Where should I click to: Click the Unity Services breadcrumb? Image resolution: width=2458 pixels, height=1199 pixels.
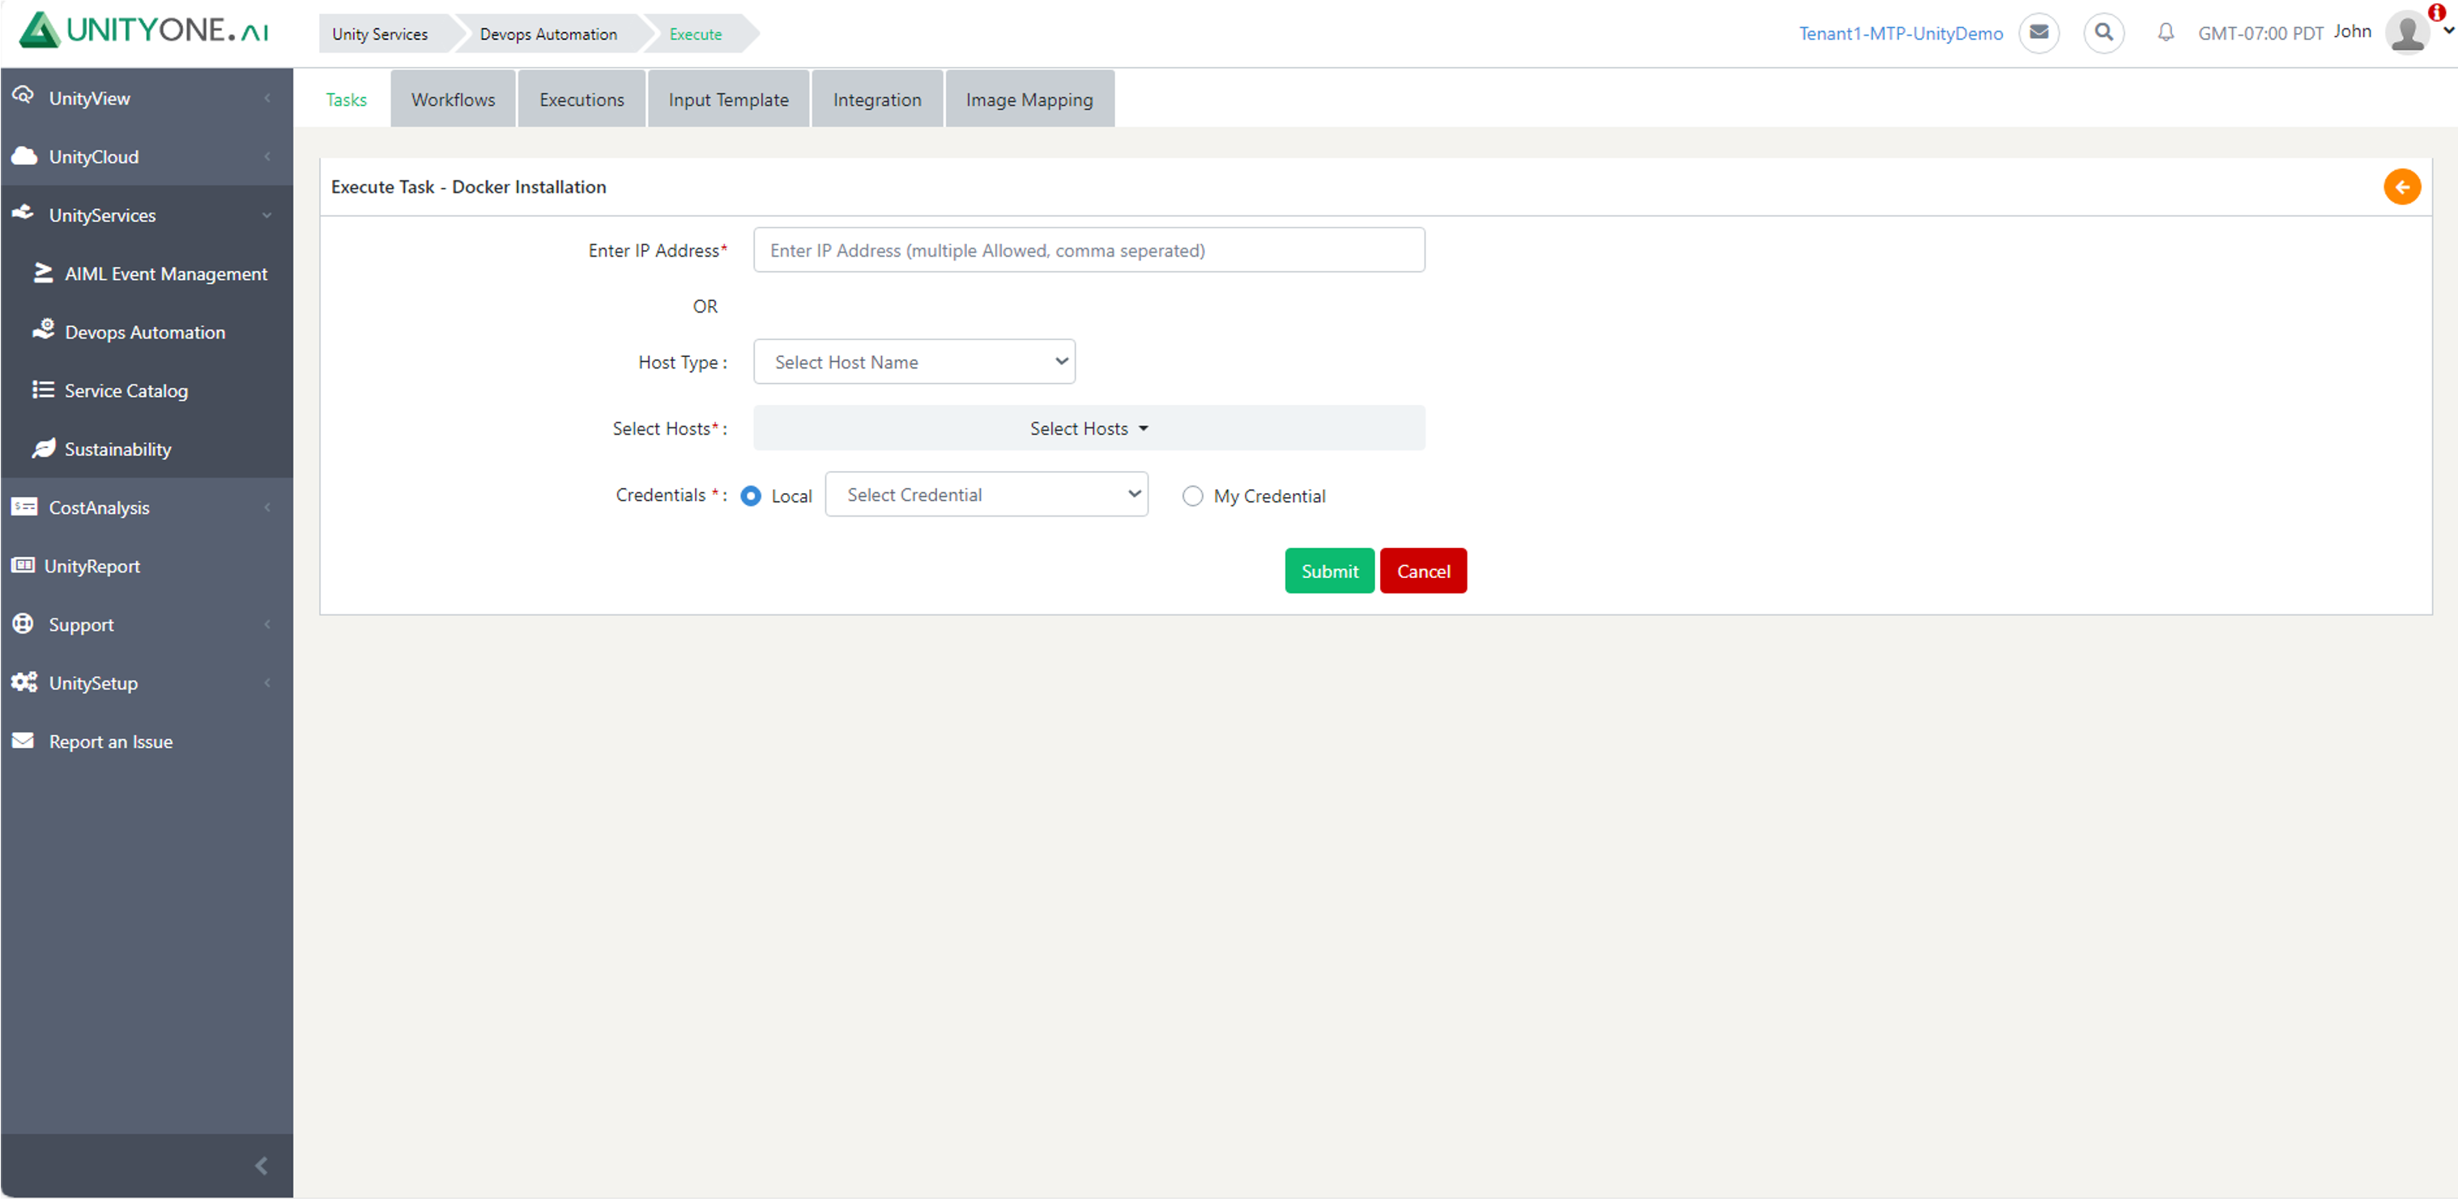point(380,33)
